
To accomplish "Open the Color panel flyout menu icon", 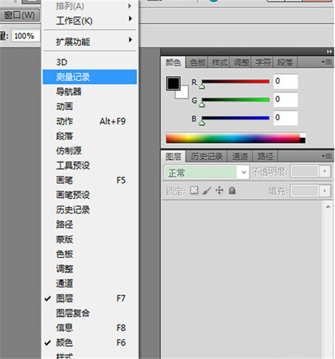I will pos(327,62).
